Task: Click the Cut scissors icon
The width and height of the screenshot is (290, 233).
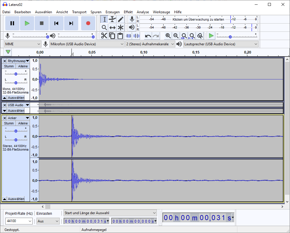Action: pyautogui.click(x=104, y=36)
